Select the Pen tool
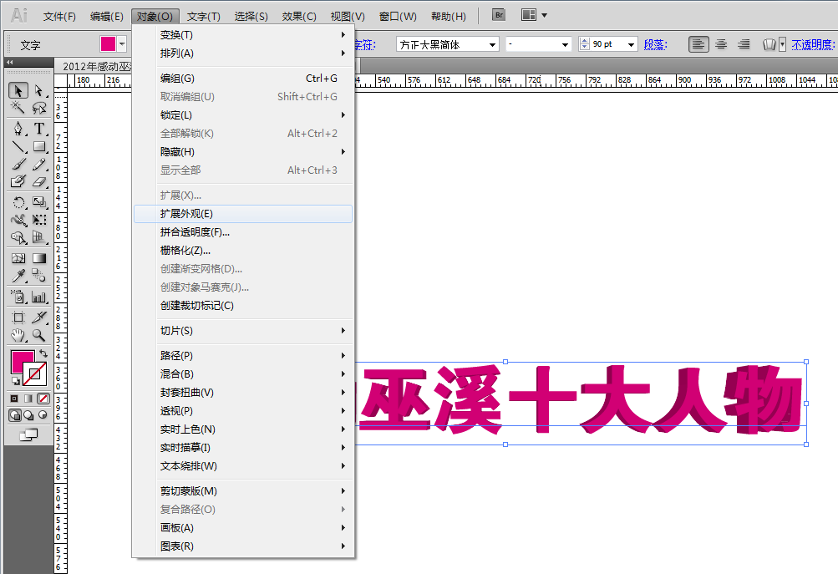Viewport: 838px width, 574px height. [18, 129]
